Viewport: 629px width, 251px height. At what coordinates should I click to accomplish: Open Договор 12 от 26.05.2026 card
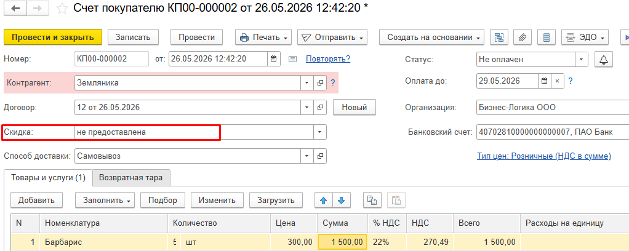click(x=320, y=108)
